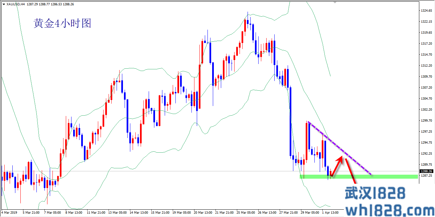Click the 1309.70 price axis label

click(x=426, y=77)
